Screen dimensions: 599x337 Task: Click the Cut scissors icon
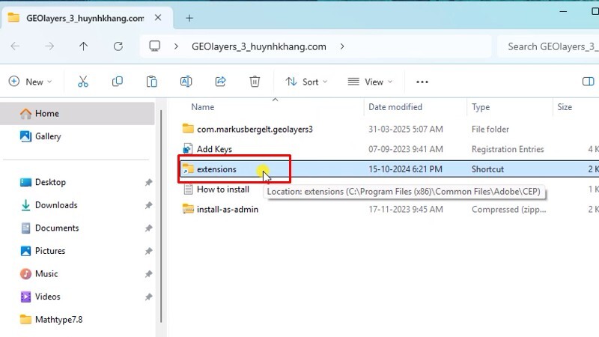[83, 82]
